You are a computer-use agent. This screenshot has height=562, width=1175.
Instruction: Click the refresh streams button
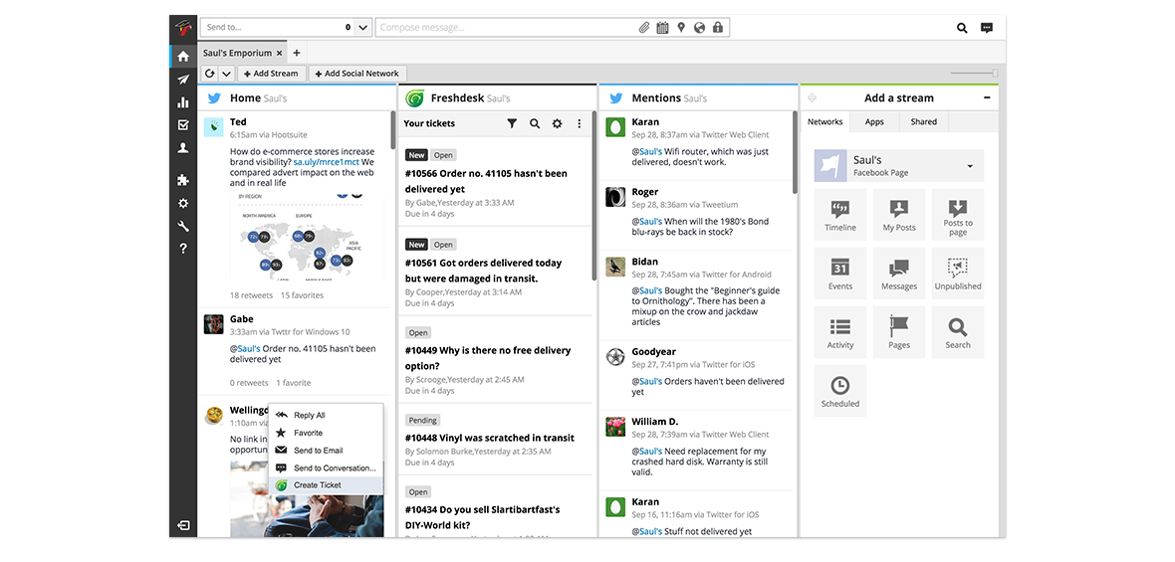pyautogui.click(x=210, y=74)
